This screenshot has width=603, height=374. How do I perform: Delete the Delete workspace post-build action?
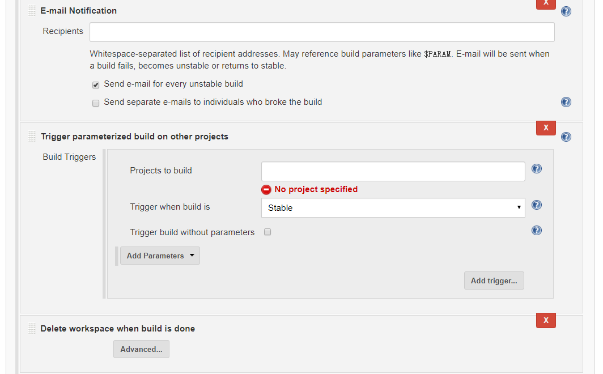[546, 320]
